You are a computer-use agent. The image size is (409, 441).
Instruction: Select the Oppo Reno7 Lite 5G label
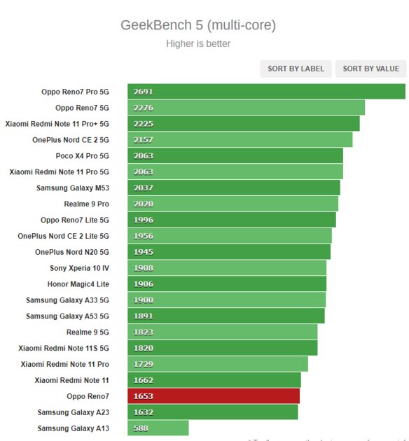(x=75, y=220)
